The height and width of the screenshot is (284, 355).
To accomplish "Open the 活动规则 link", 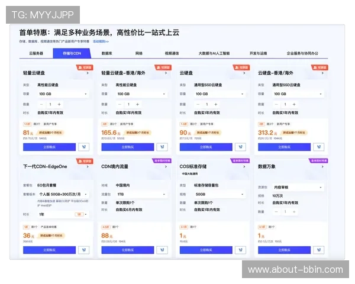I will 101,41.
